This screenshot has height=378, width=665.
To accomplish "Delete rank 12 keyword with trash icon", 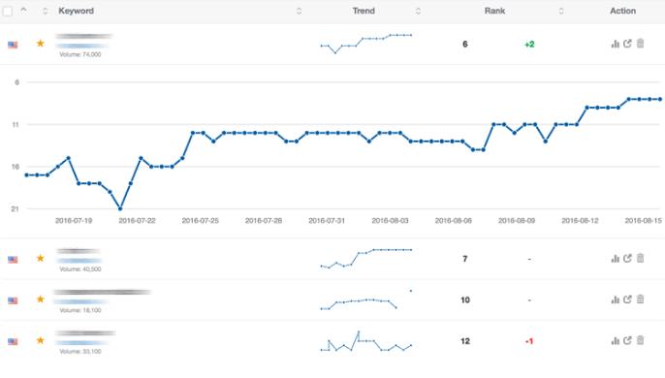I will tap(641, 340).
